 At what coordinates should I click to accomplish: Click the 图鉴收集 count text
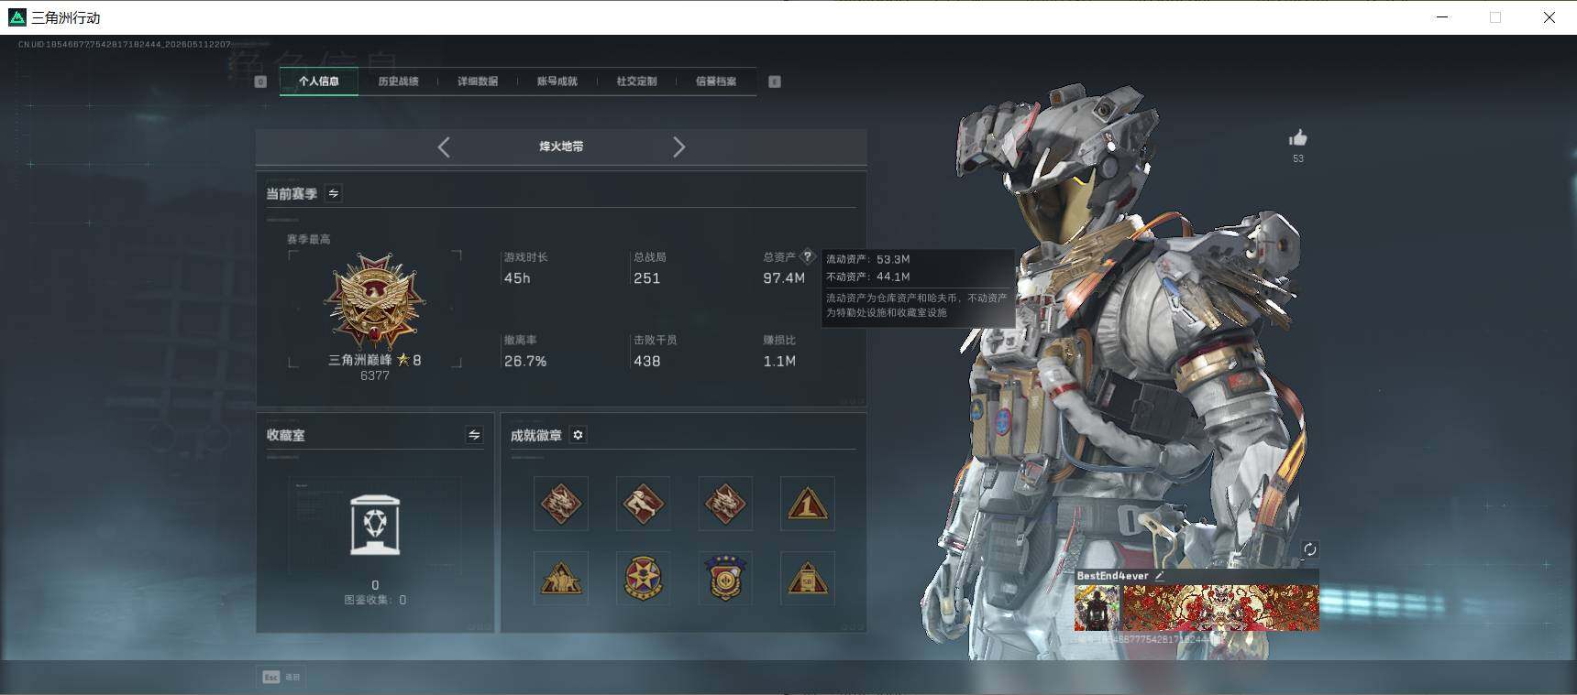(x=375, y=600)
